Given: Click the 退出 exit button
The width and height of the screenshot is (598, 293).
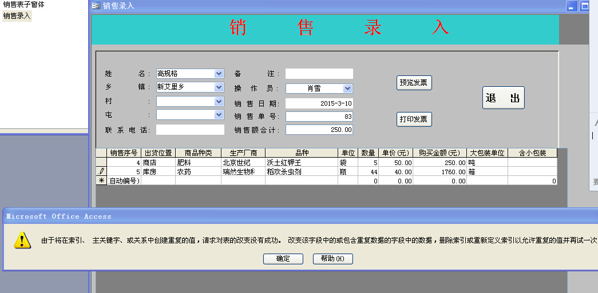Looking at the screenshot, I should (x=503, y=98).
